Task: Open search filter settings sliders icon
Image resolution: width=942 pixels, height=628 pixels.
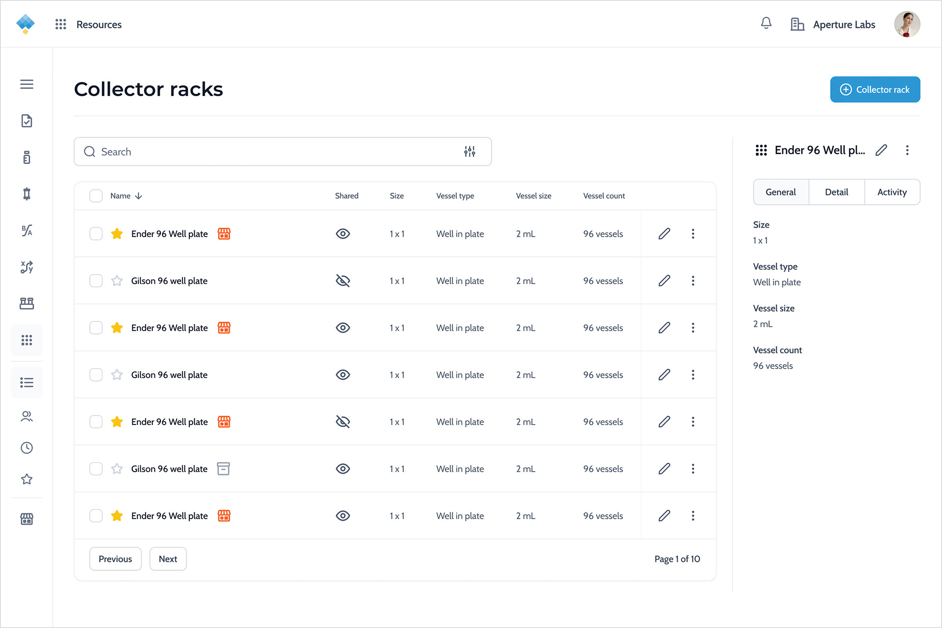Action: (x=470, y=151)
